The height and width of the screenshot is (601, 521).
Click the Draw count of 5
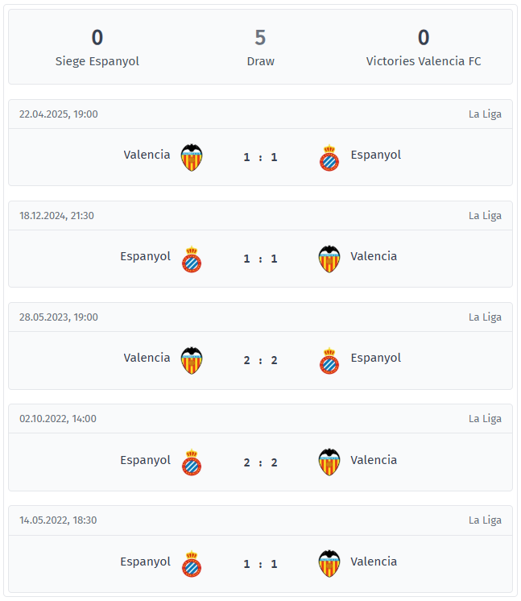coord(261,38)
